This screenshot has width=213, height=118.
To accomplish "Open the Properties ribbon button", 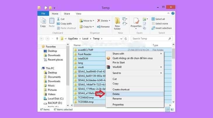I will pos(136,22).
